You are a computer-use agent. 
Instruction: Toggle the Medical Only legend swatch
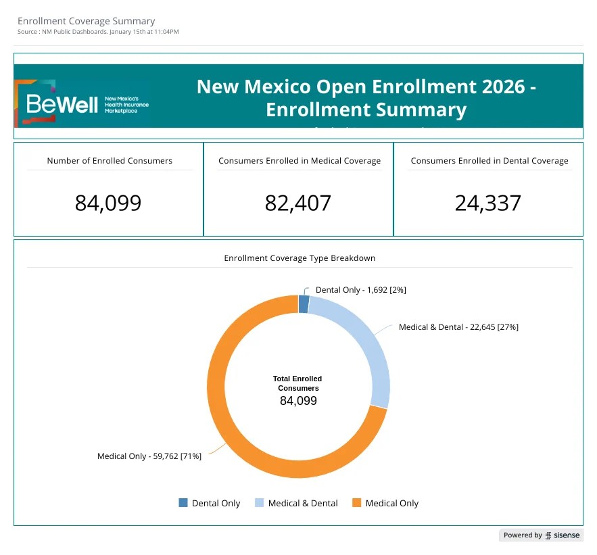tap(357, 502)
